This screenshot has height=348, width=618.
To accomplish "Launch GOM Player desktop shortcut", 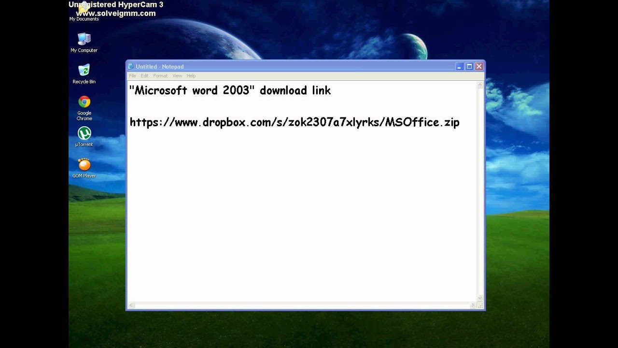I will [x=84, y=168].
